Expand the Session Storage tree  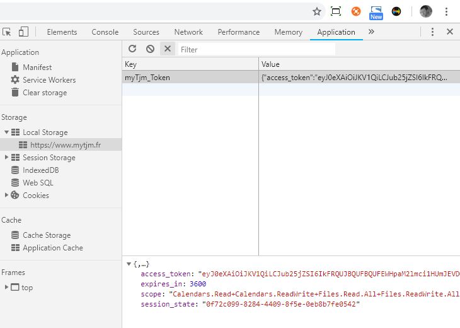coord(6,157)
